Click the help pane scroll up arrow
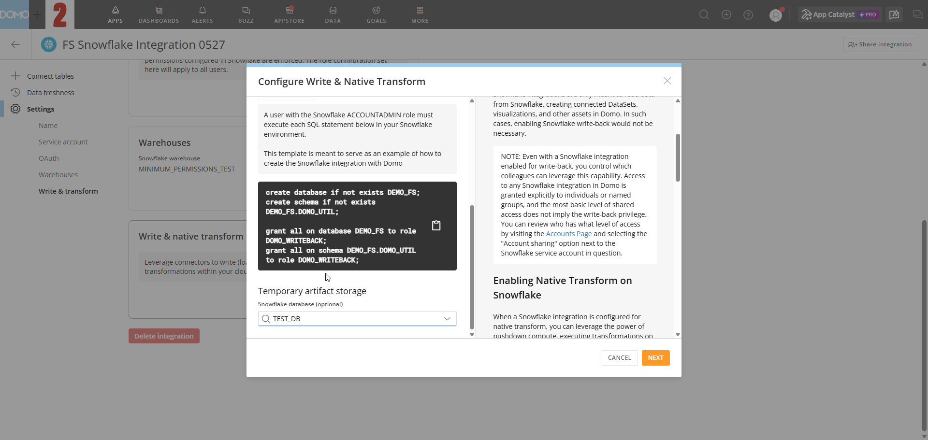 click(678, 100)
